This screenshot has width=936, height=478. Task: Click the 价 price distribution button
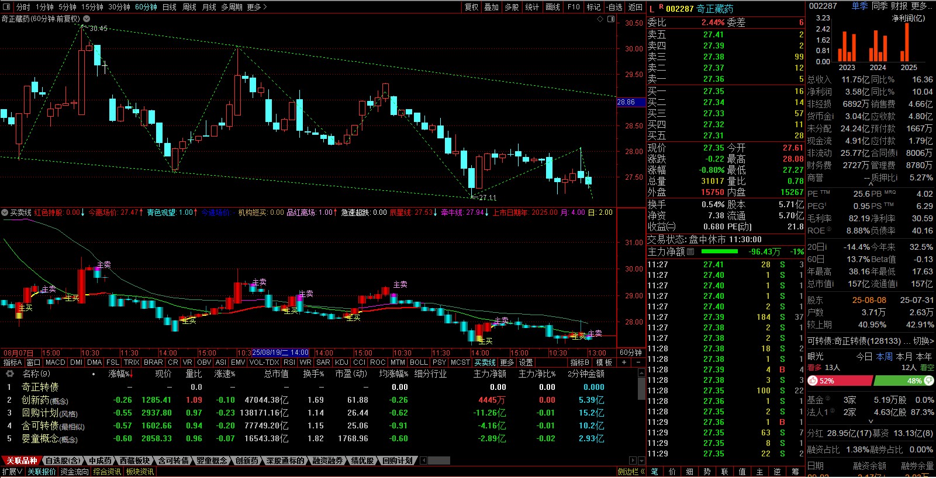tap(672, 472)
